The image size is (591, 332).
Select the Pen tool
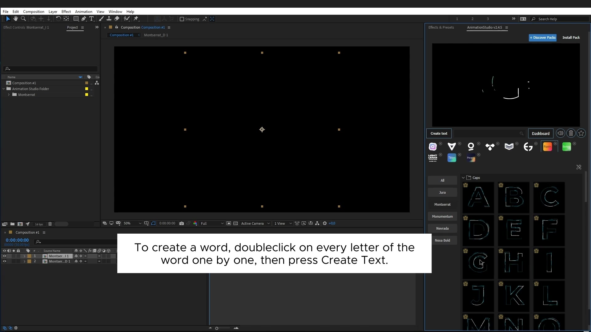point(84,19)
